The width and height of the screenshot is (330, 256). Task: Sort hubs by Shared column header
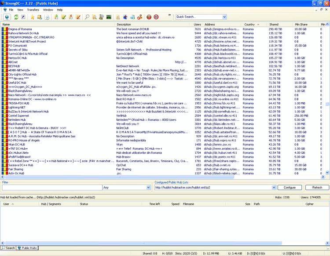coord(279,24)
